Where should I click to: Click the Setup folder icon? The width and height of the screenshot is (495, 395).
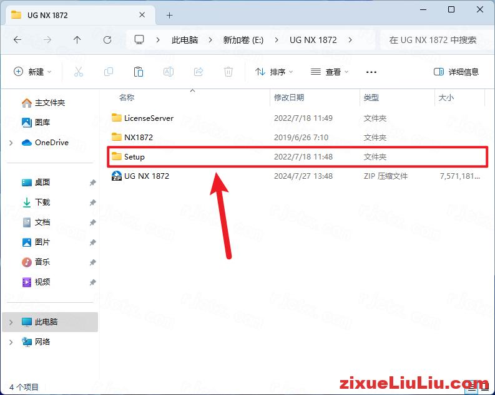[x=117, y=156]
